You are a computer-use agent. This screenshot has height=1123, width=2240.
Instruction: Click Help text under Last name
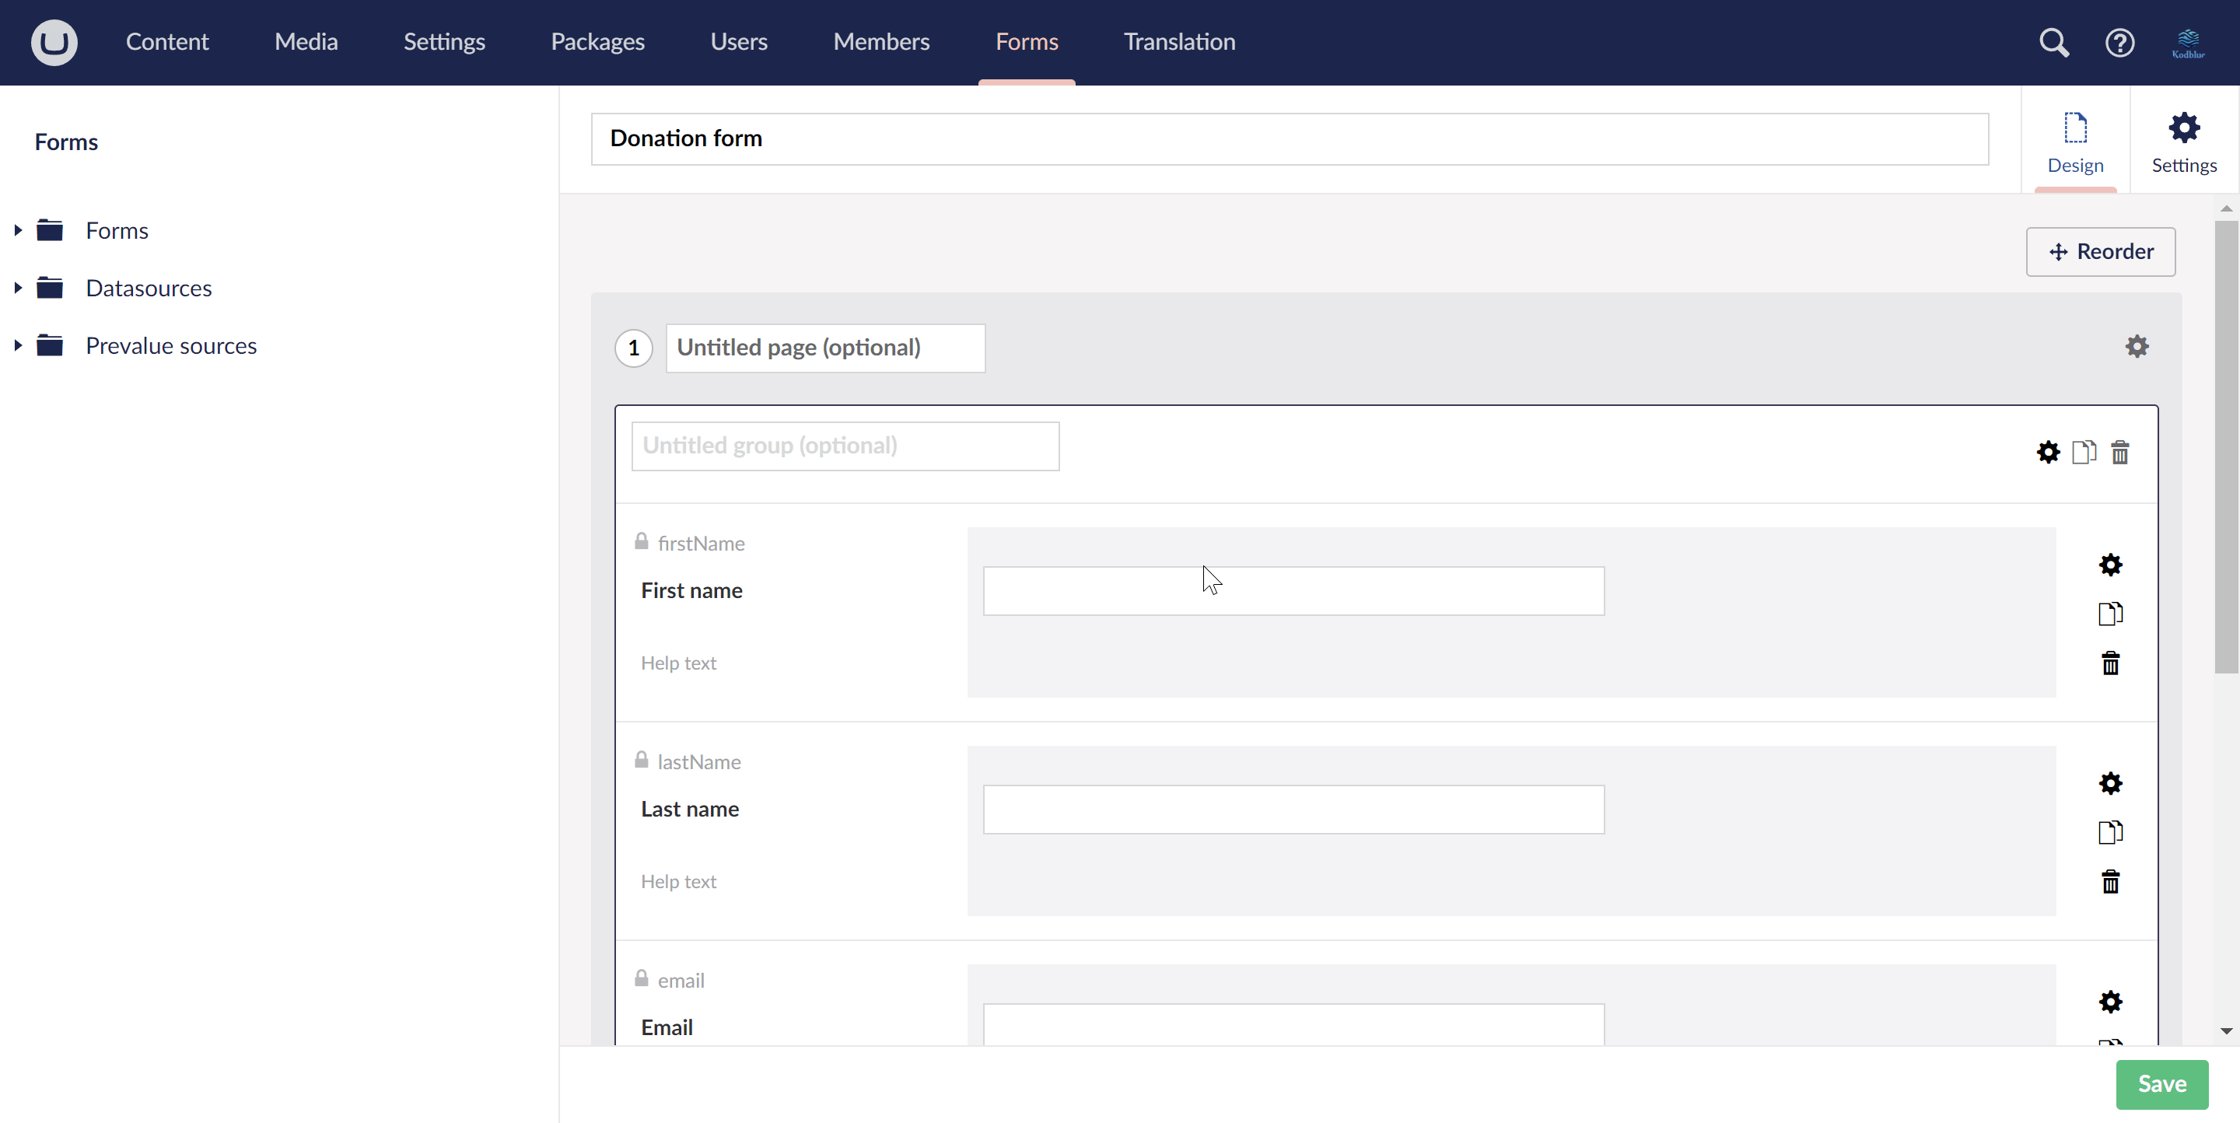[678, 880]
